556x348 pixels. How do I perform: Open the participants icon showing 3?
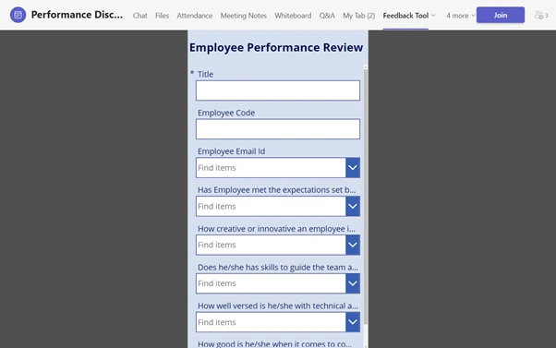tap(541, 16)
